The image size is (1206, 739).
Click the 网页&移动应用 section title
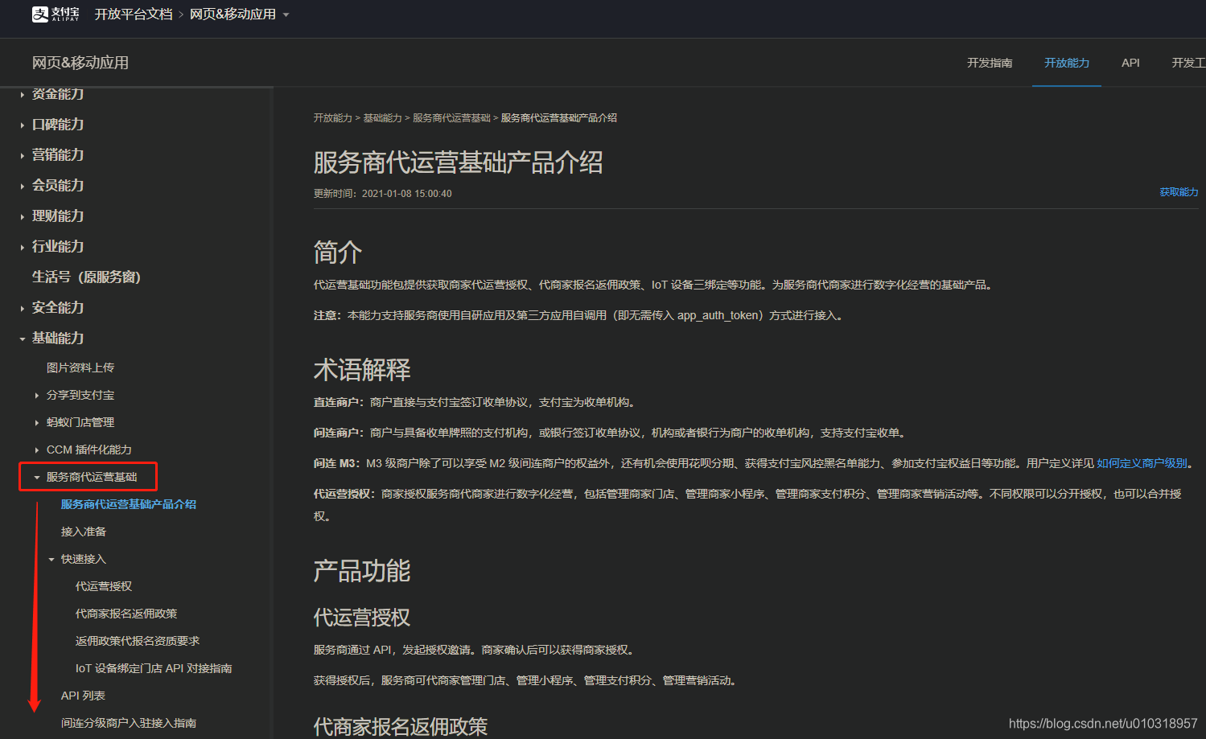point(80,63)
